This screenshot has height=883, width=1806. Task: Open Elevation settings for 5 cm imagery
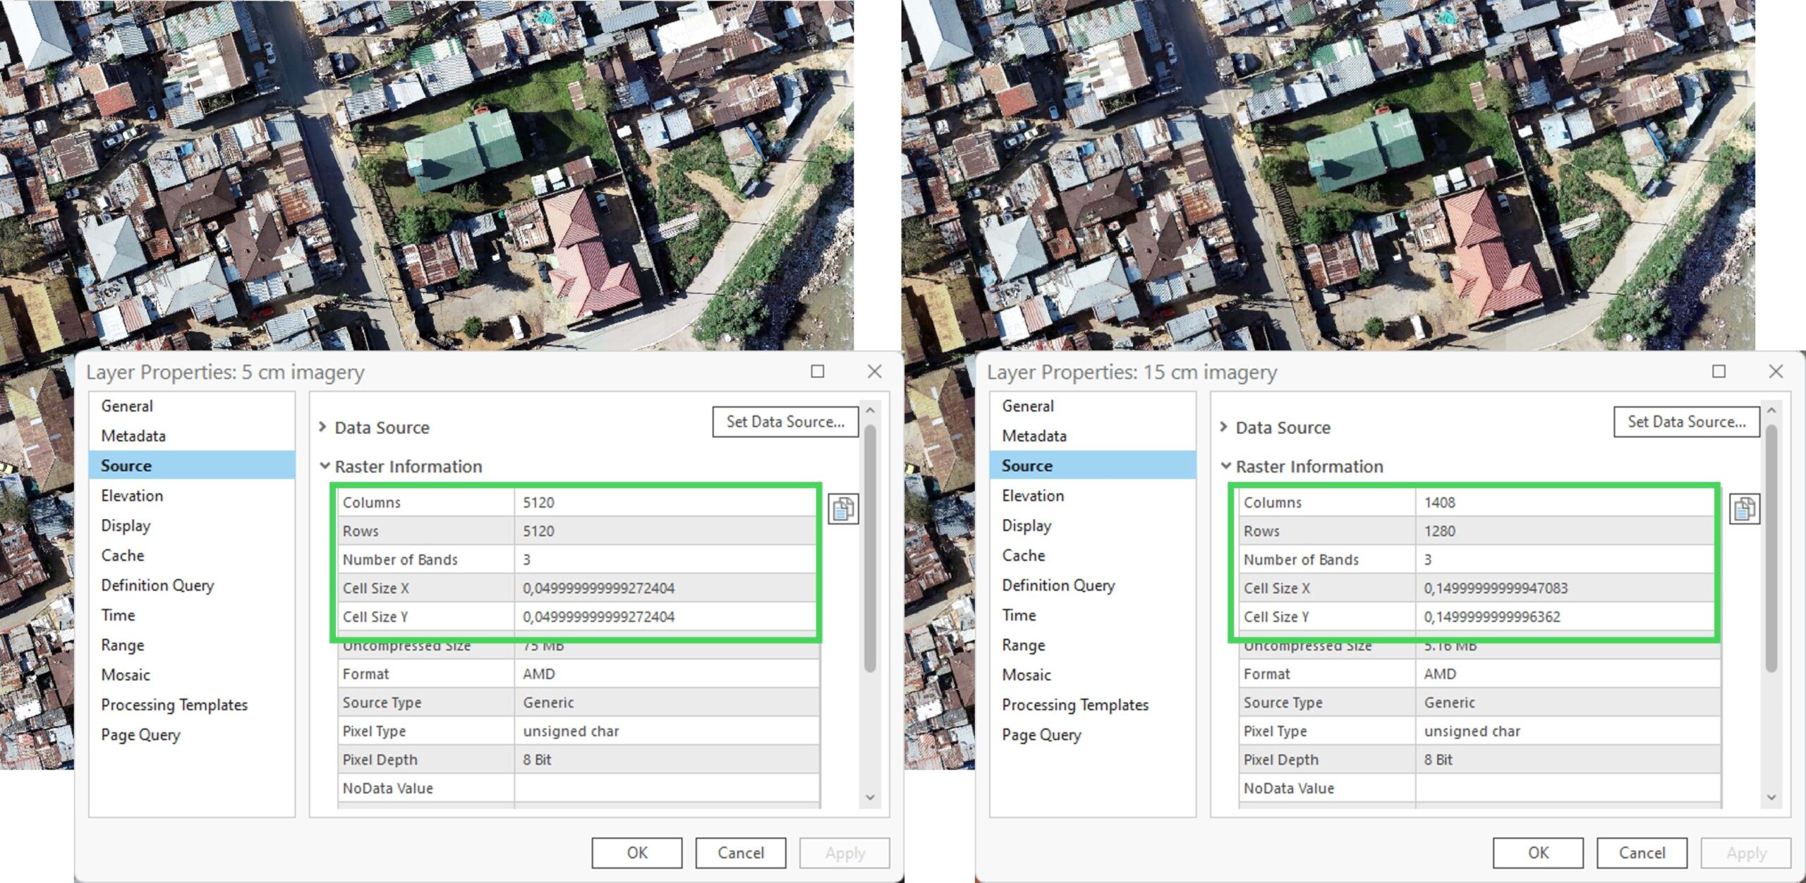pos(132,496)
